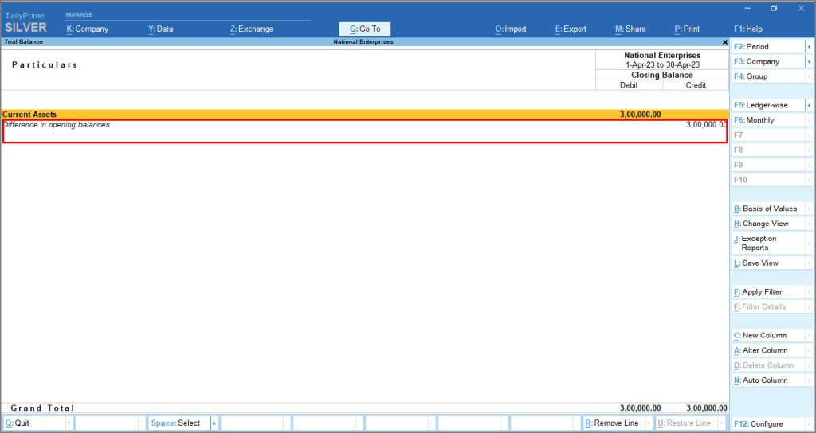Expand the F2 Period chevron arrow

(x=810, y=47)
